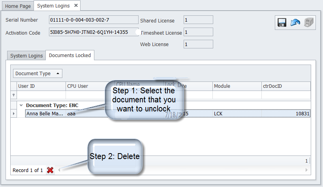
Task: Click the Activation Code field
Action: 94,32
